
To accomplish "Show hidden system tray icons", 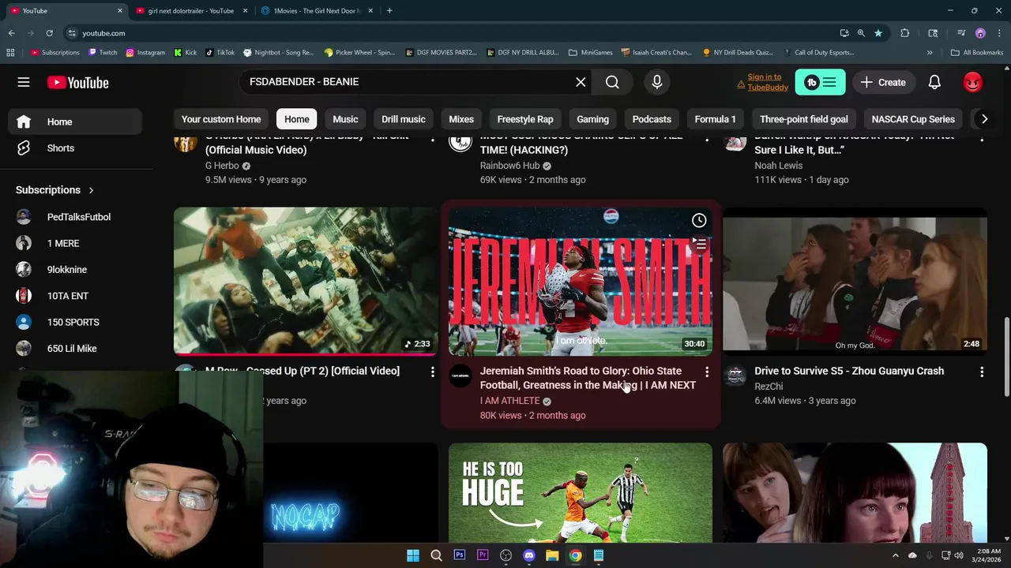I will (x=895, y=555).
